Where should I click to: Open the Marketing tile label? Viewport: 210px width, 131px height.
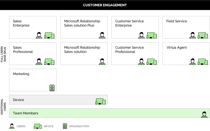[21, 74]
